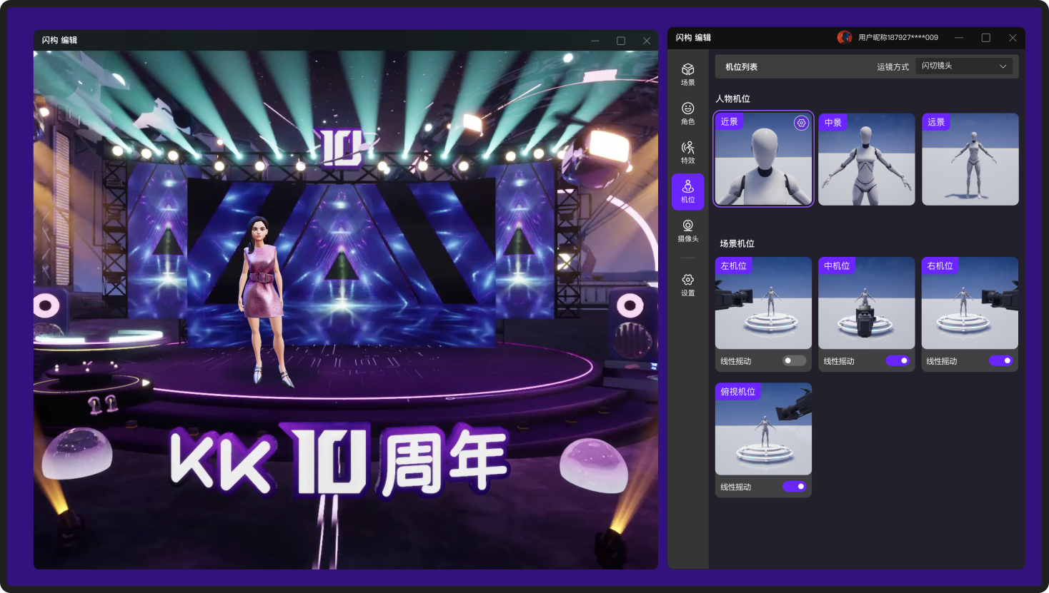Viewport: 1049px width, 593px height.
Task: Select the 右机位 scene camera thumbnail
Action: pyautogui.click(x=970, y=304)
